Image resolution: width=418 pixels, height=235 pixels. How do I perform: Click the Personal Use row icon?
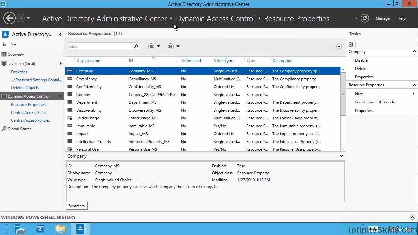pos(70,149)
